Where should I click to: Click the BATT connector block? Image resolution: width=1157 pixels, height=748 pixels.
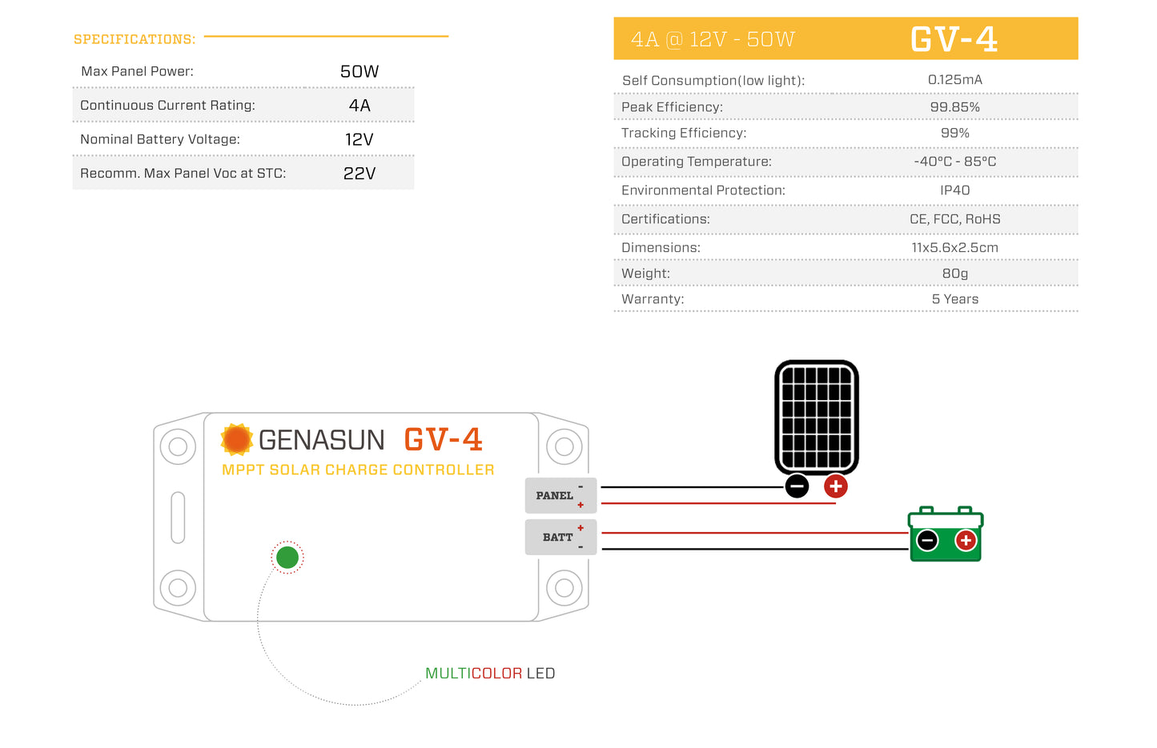coord(560,537)
